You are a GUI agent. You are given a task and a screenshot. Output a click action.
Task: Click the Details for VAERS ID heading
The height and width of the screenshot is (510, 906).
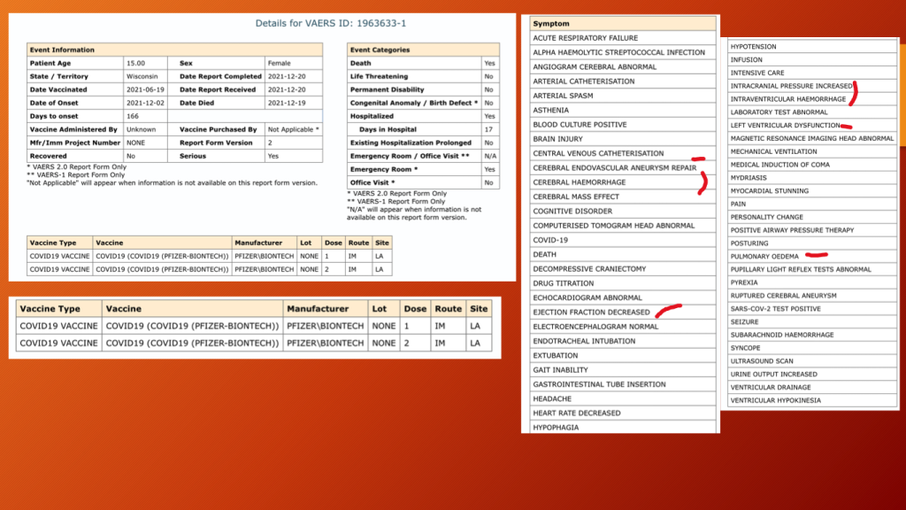pyautogui.click(x=323, y=23)
